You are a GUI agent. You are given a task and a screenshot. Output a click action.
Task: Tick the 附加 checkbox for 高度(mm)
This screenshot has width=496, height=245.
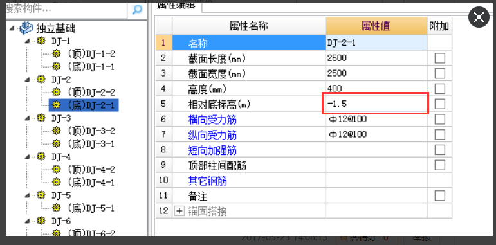[x=439, y=89]
